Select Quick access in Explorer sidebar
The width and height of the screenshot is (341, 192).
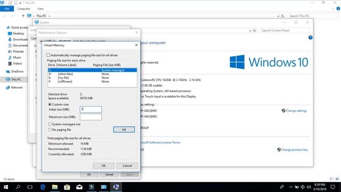pos(17,27)
